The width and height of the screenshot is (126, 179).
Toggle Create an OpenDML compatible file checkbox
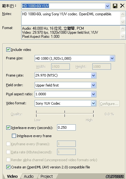click(x=8, y=167)
